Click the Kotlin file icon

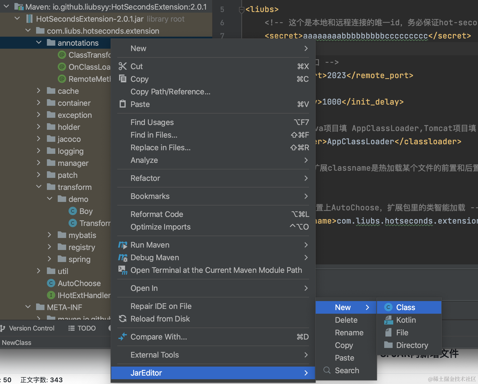click(388, 320)
